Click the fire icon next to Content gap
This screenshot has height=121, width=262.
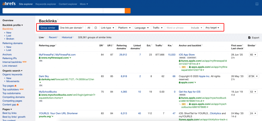click(x=18, y=105)
